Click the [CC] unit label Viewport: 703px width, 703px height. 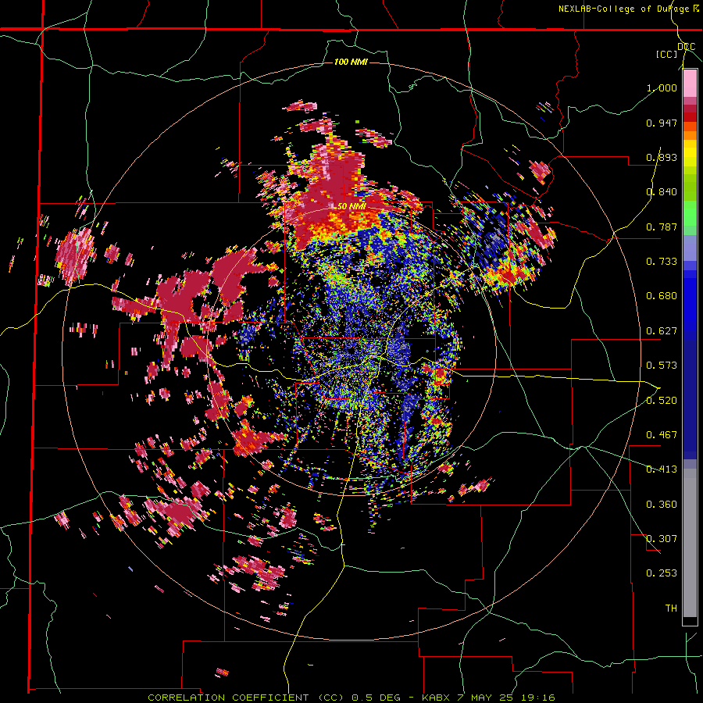[667, 54]
